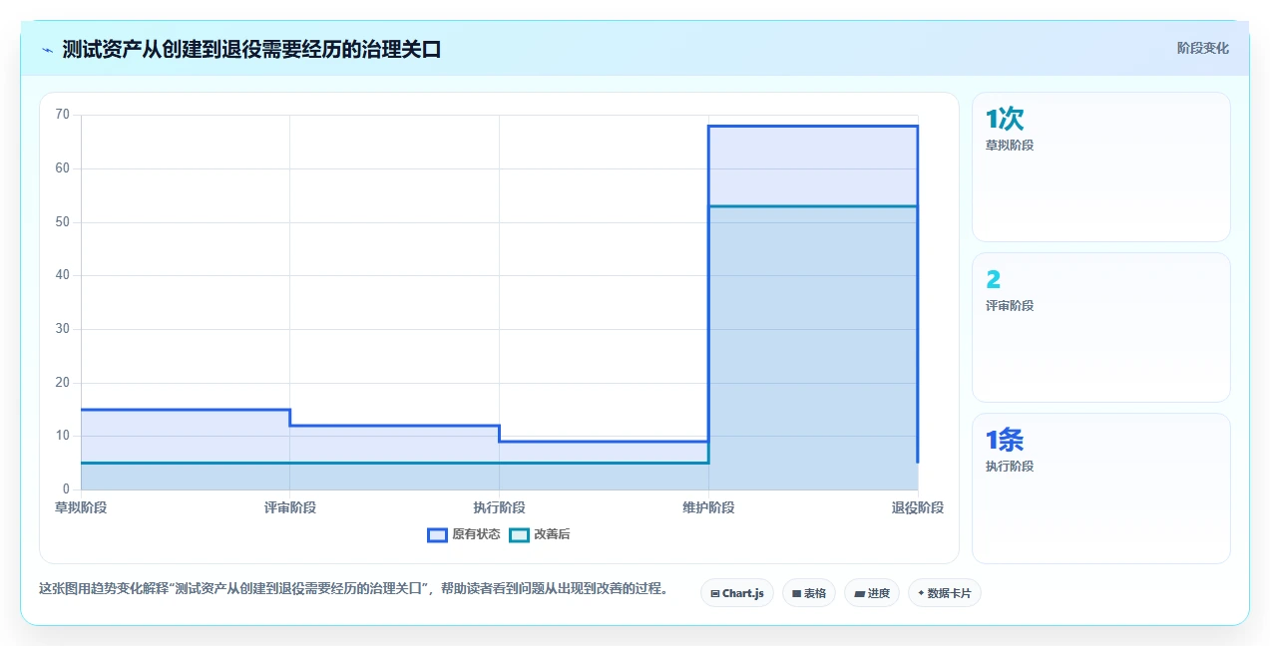The image size is (1270, 646).
Task: Click the 数据卡片 tag
Action: click(x=945, y=593)
